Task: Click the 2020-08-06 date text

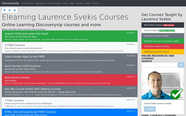Action: pyautogui.click(x=131, y=56)
